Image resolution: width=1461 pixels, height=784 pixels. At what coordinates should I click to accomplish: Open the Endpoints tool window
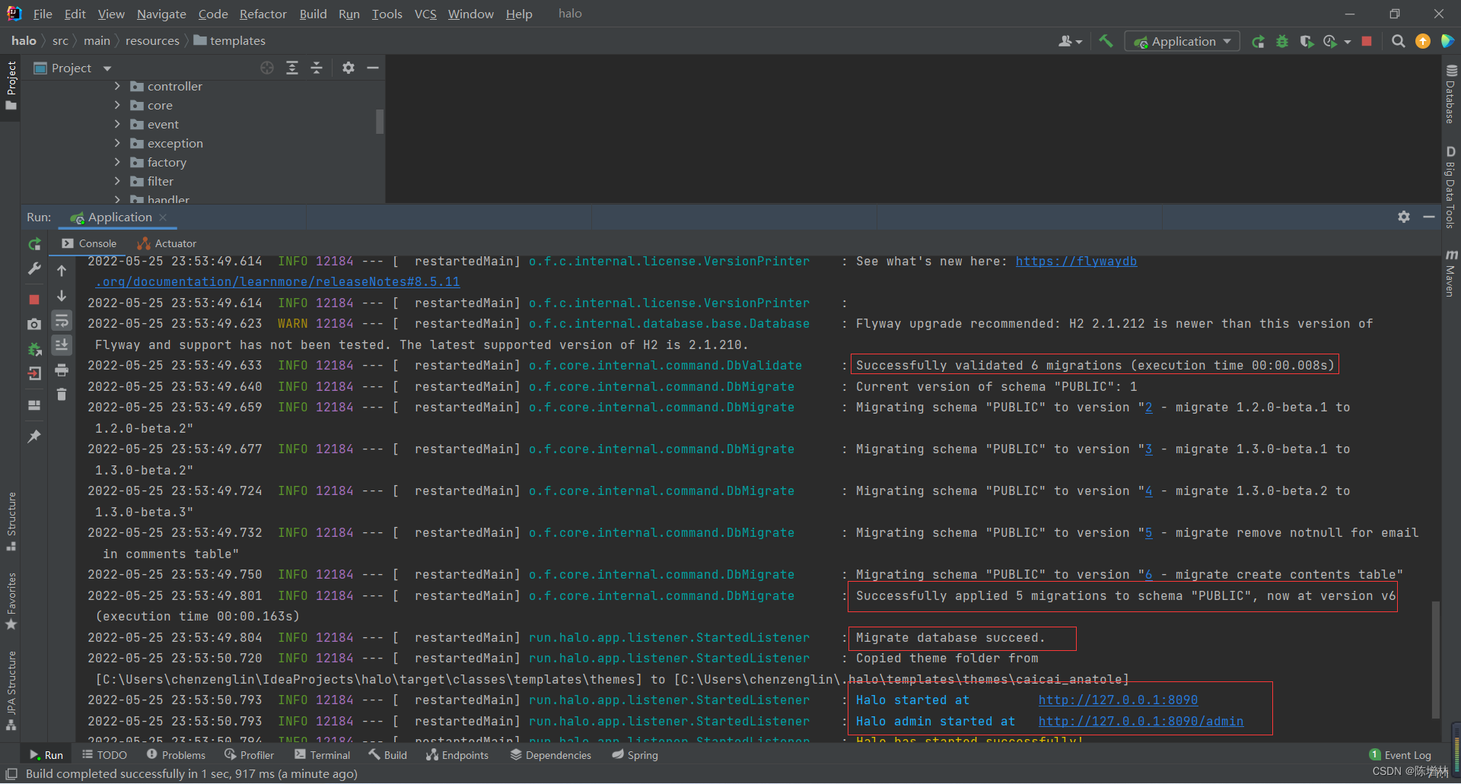click(457, 755)
